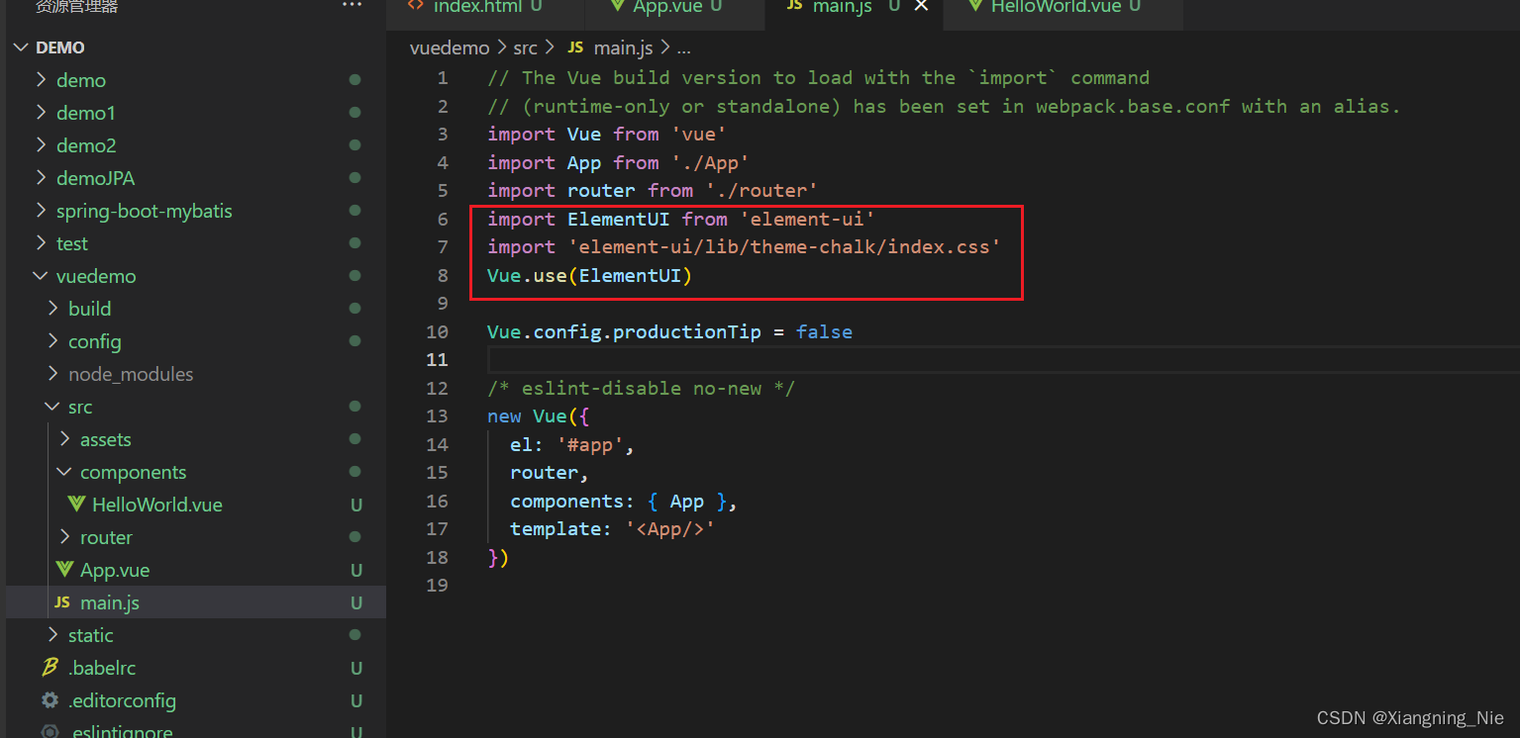Click the theme-chalk index.css import line
1520x738 pixels.
coord(744,246)
